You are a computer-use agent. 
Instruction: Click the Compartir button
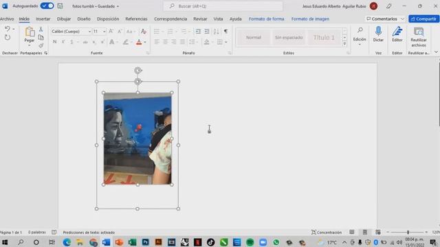(x=423, y=19)
